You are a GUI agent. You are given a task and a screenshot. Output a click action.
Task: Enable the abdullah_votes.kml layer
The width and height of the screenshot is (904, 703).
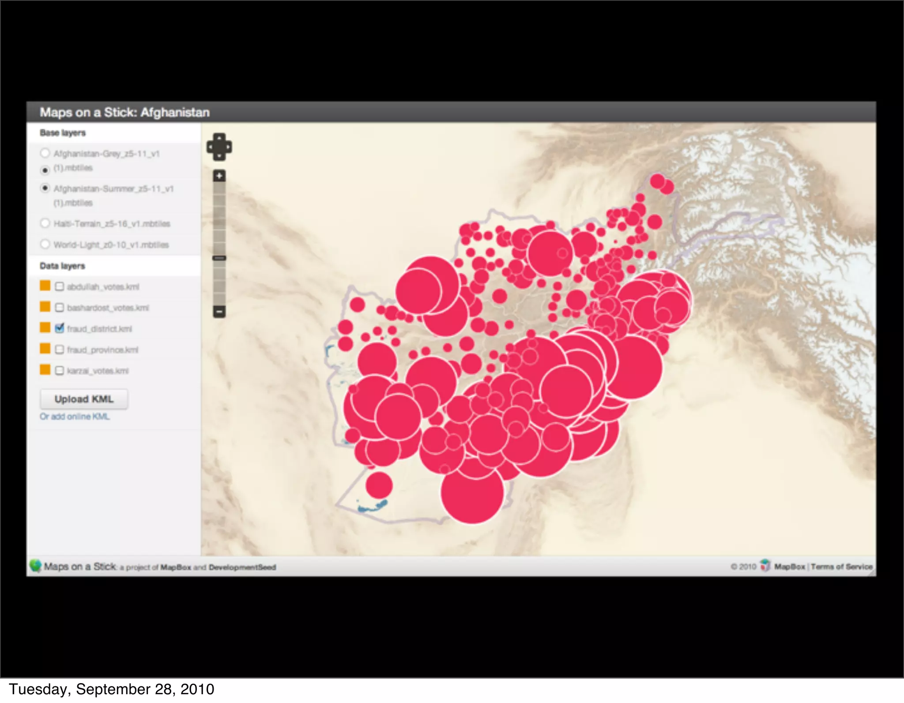pyautogui.click(x=60, y=286)
